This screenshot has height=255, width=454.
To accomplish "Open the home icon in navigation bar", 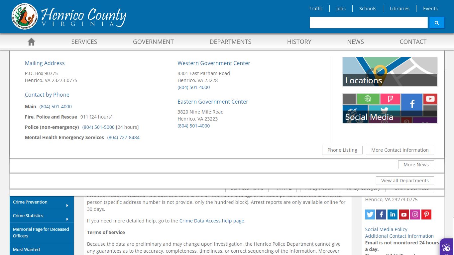I will click(x=31, y=42).
